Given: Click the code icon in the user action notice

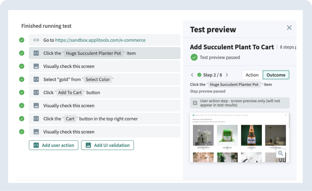Looking at the screenshot, I should pos(195,103).
